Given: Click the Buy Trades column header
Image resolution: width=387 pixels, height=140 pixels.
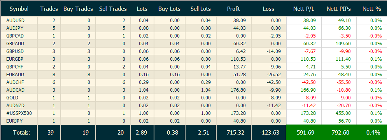Looking at the screenshot, I should [78, 9].
